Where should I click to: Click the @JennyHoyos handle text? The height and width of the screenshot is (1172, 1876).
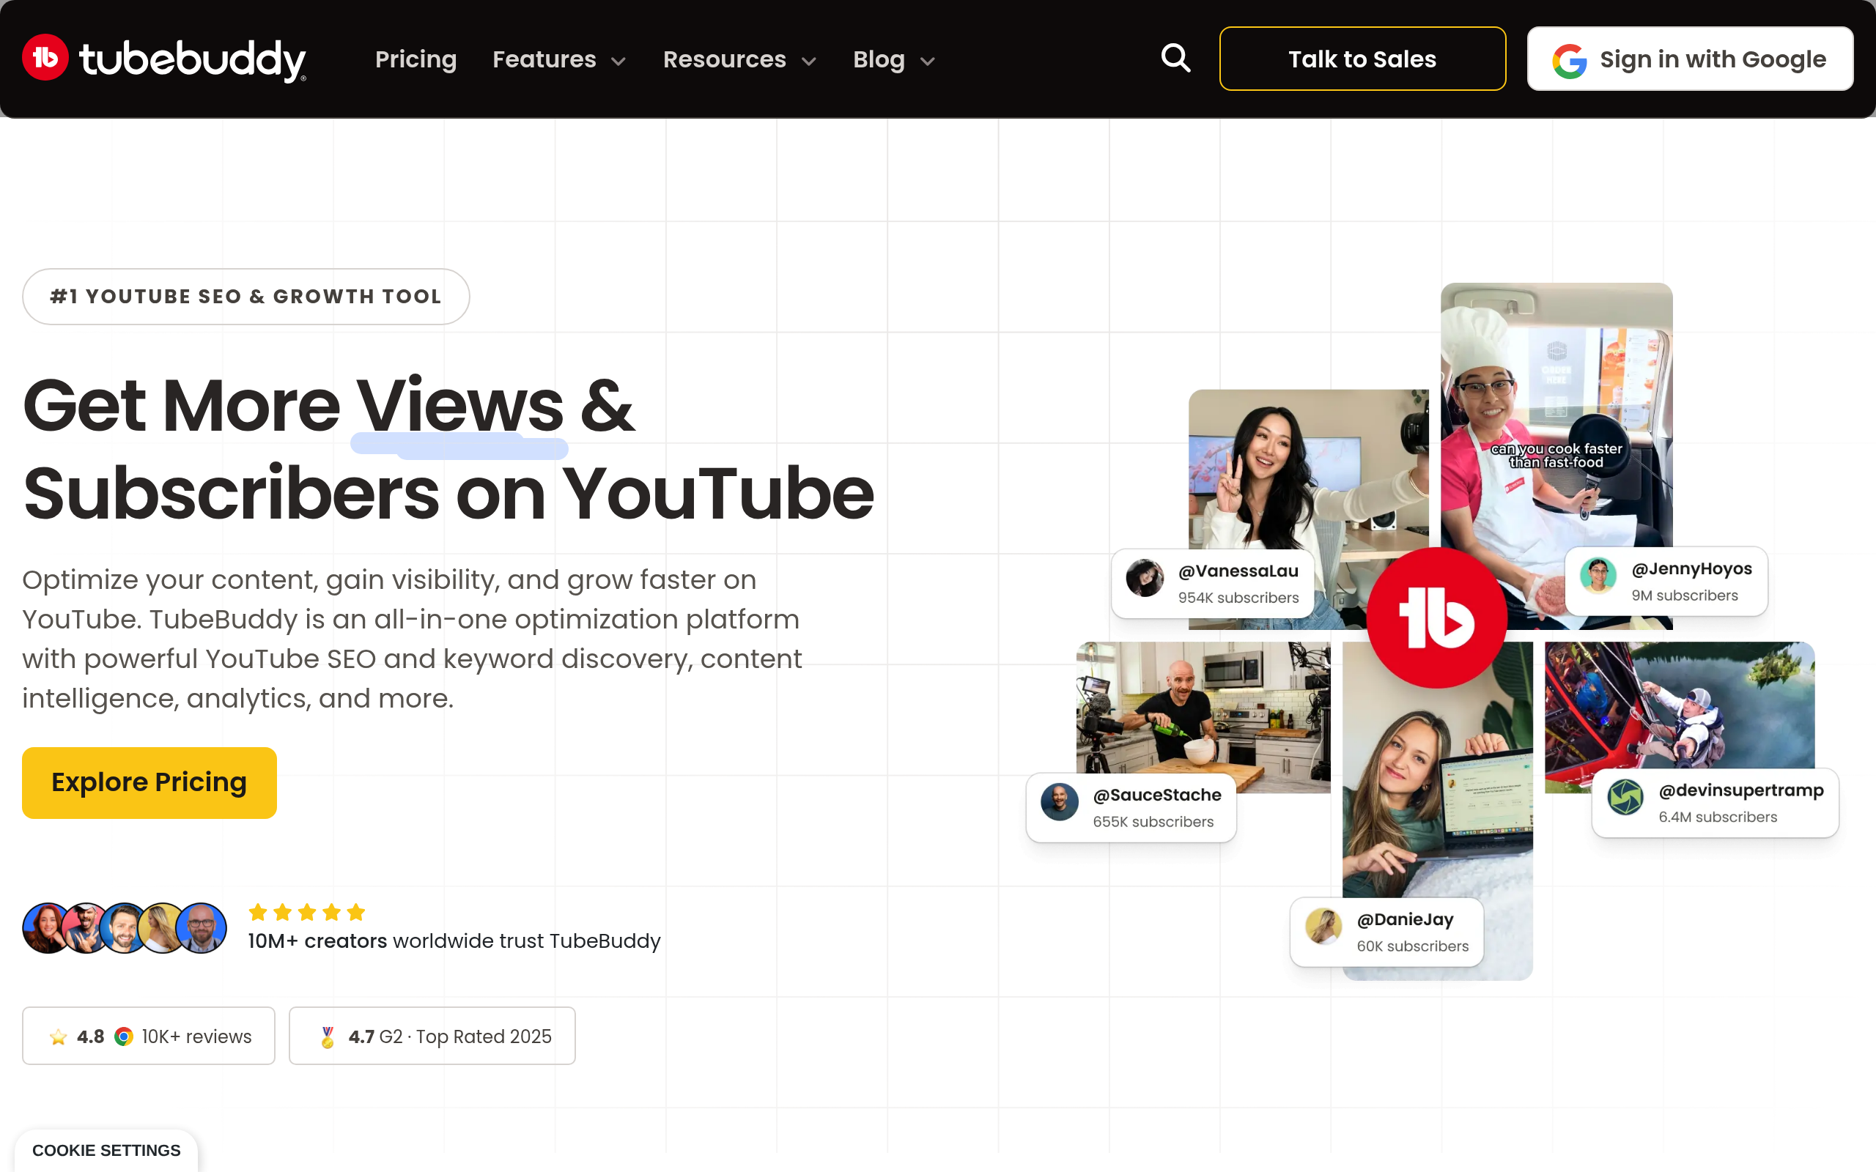point(1691,569)
